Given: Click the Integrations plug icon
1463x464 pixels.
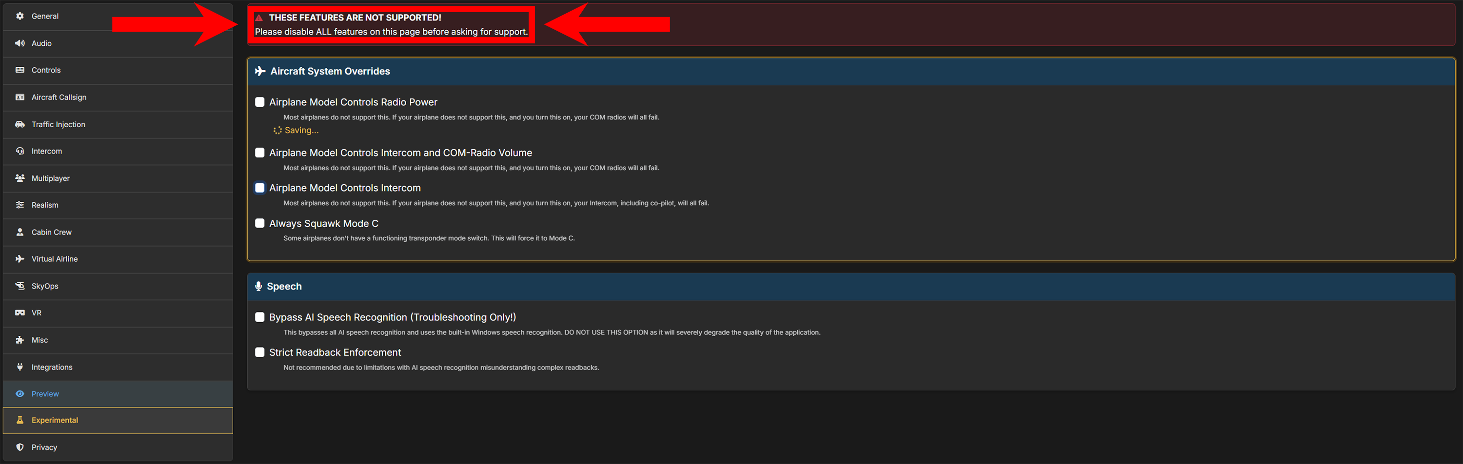Looking at the screenshot, I should 20,367.
